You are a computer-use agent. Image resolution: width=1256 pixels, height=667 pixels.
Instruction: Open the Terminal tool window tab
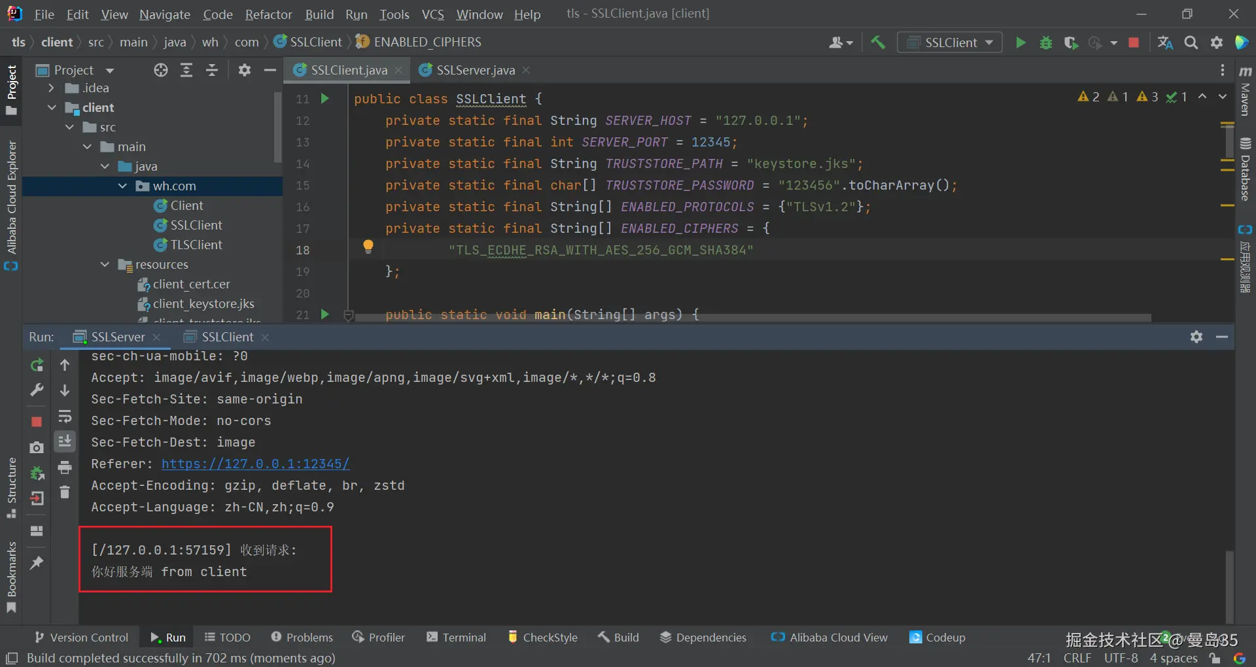(x=456, y=638)
